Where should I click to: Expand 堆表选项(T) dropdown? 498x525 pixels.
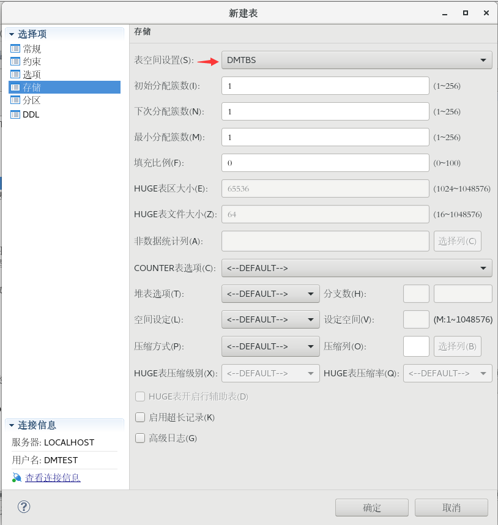point(270,294)
